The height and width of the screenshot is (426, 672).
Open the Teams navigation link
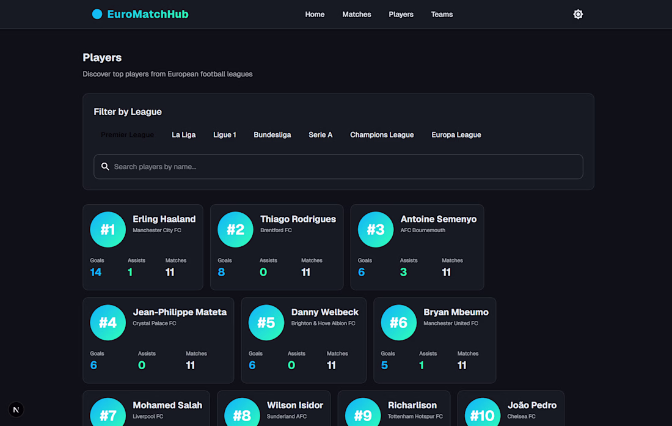tap(442, 14)
